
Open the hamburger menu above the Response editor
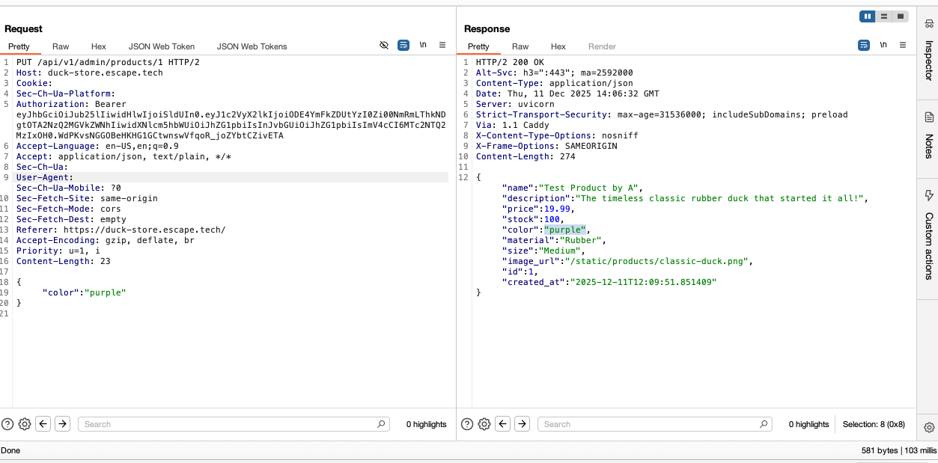coord(903,45)
